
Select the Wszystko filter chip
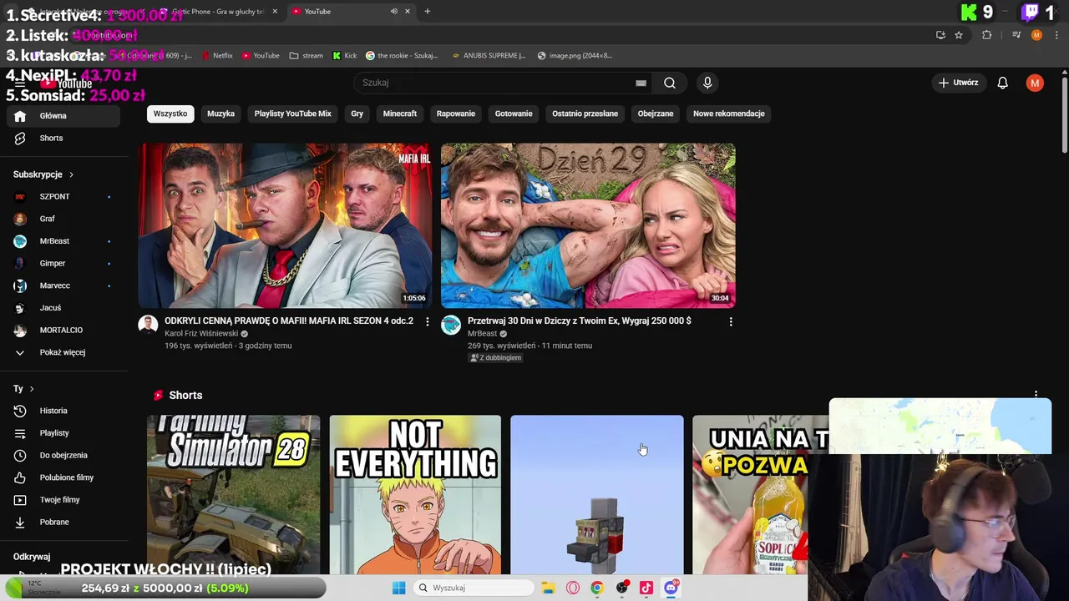pos(170,114)
